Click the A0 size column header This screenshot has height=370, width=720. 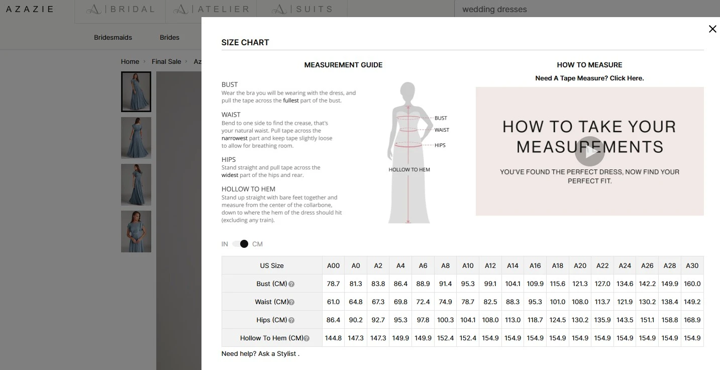coord(356,265)
